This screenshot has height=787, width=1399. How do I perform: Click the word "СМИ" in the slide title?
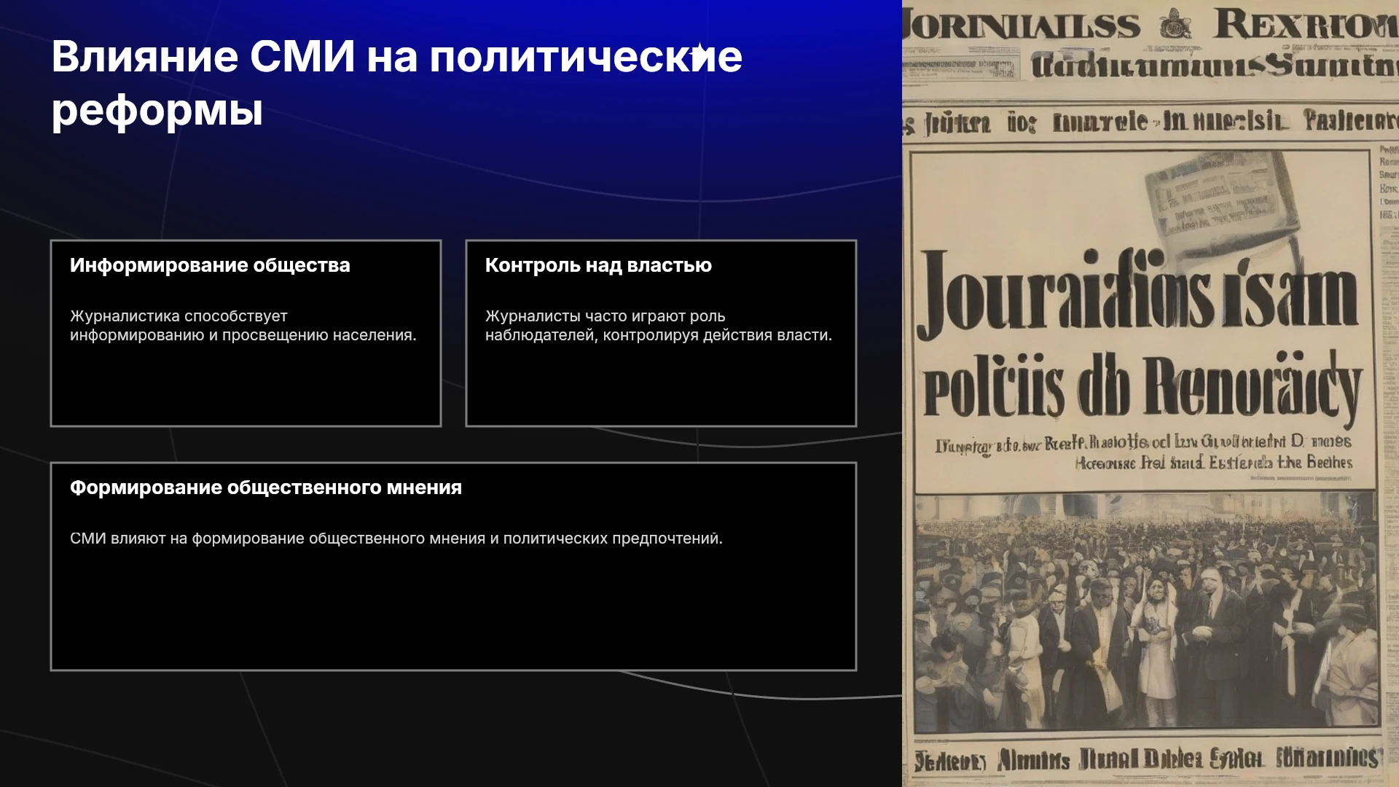(x=302, y=57)
